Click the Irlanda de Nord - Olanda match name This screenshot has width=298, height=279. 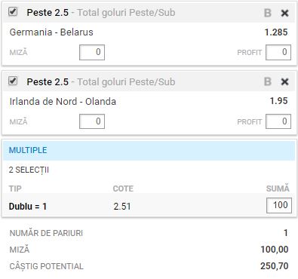(63, 102)
